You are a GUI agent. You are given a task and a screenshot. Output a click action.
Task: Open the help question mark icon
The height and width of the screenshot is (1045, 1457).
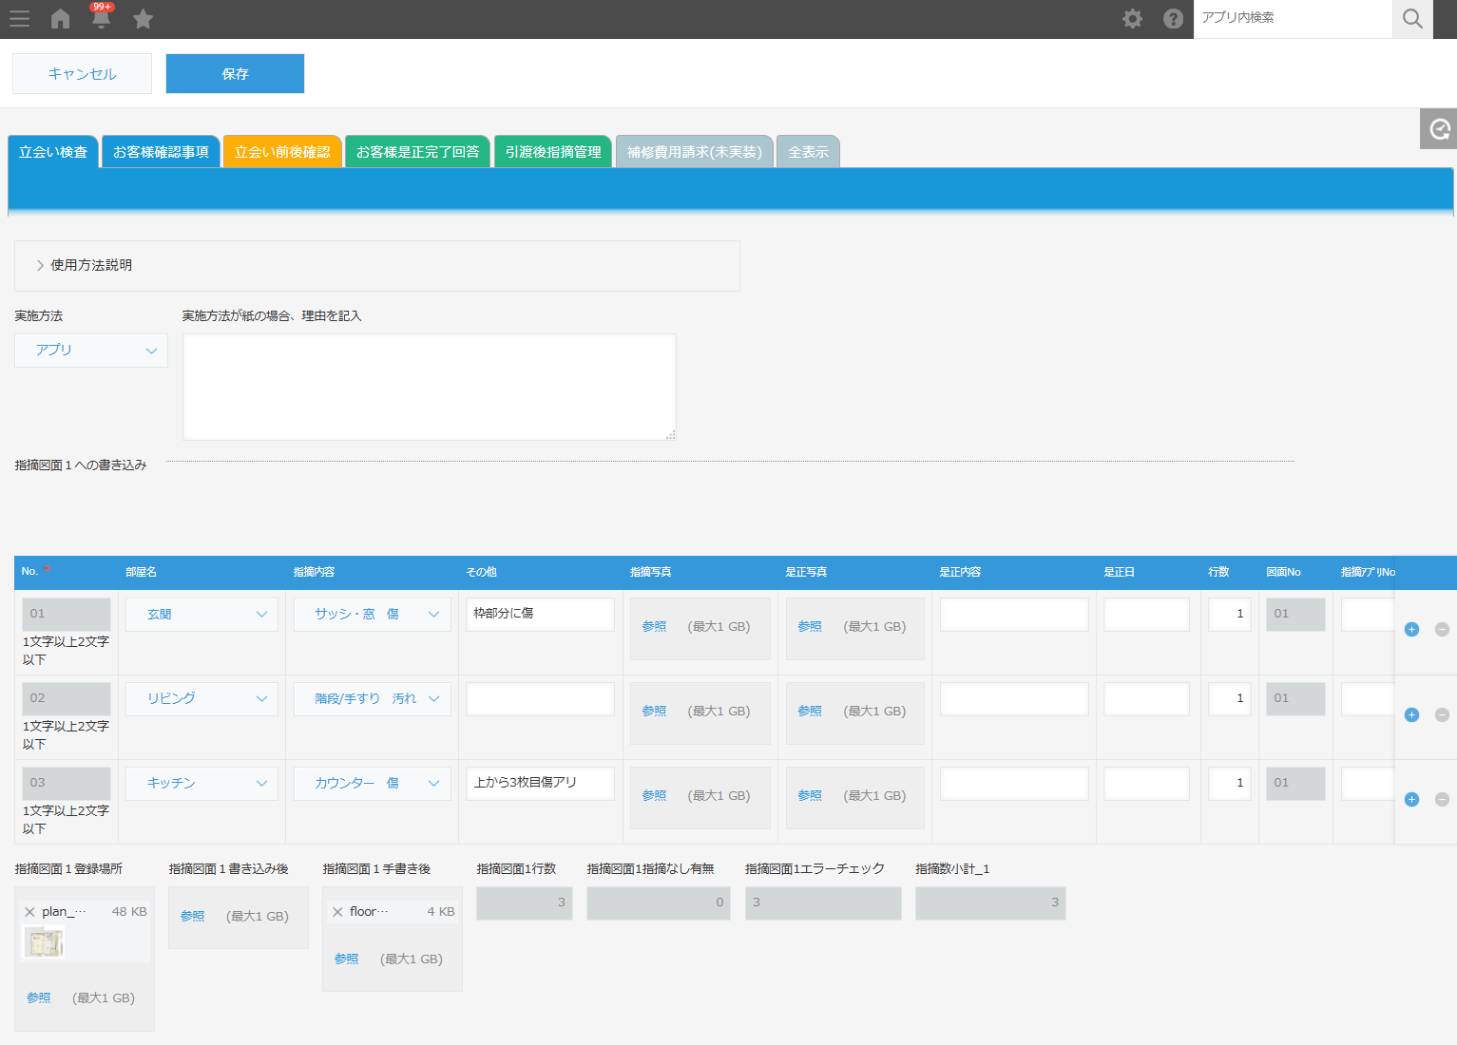coord(1173,19)
